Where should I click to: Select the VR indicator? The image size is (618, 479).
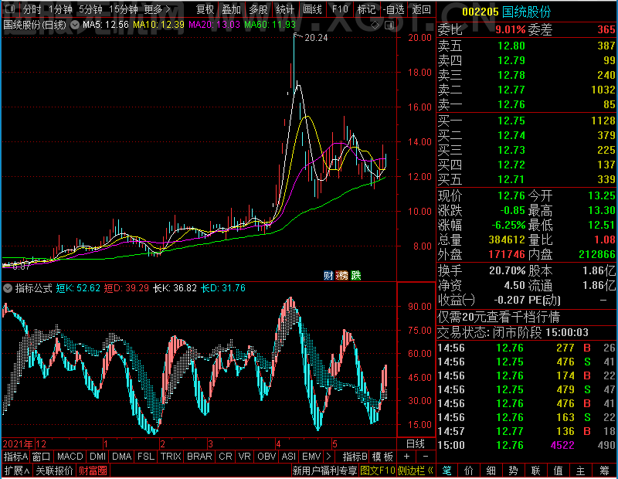[245, 456]
